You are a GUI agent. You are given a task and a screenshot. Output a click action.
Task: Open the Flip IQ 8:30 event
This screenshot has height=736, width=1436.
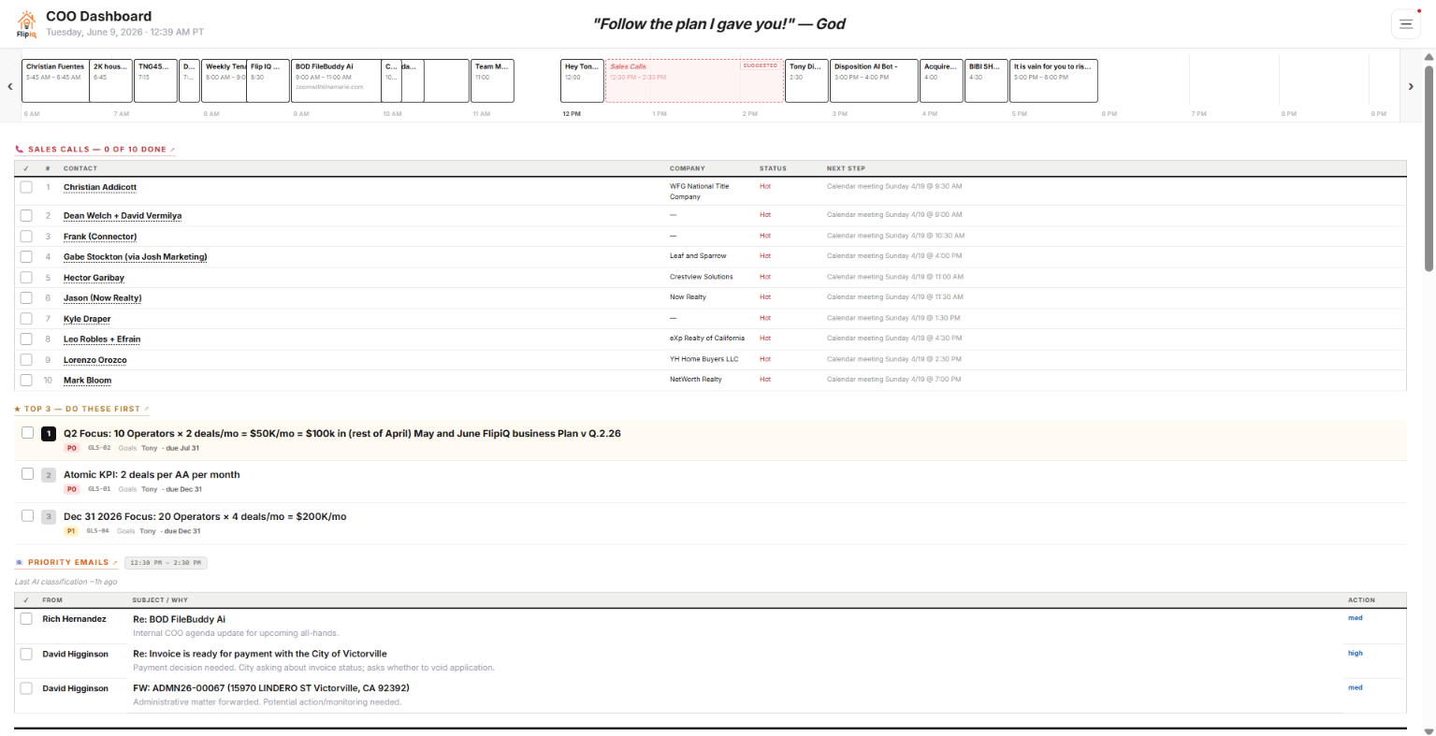point(268,80)
